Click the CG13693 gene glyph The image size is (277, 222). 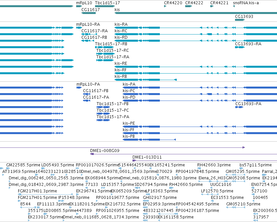coord(240,20)
